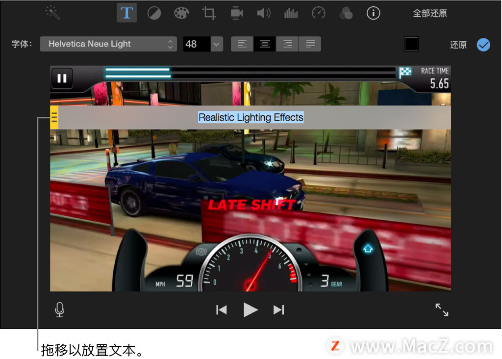Click the video preview frame
This screenshot has height=359, width=502.
[251, 179]
